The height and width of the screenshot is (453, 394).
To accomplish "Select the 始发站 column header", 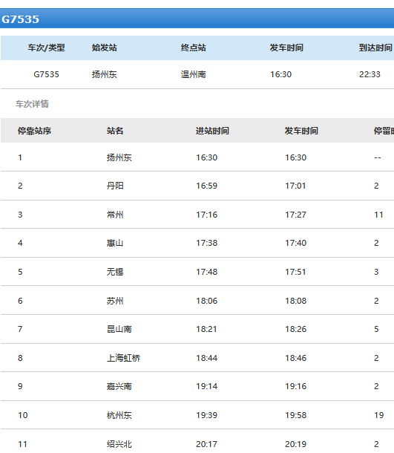I will [104, 48].
